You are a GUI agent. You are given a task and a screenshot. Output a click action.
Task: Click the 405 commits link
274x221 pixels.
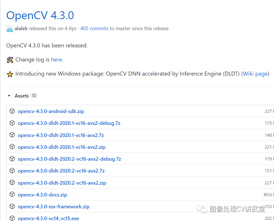pyautogui.click(x=94, y=28)
